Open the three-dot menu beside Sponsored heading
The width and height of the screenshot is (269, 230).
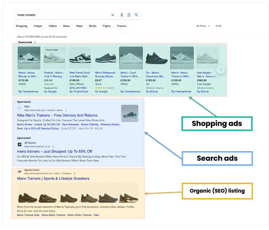tap(35, 42)
